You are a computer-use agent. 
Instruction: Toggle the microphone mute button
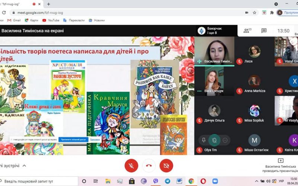pyautogui.click(x=131, y=166)
